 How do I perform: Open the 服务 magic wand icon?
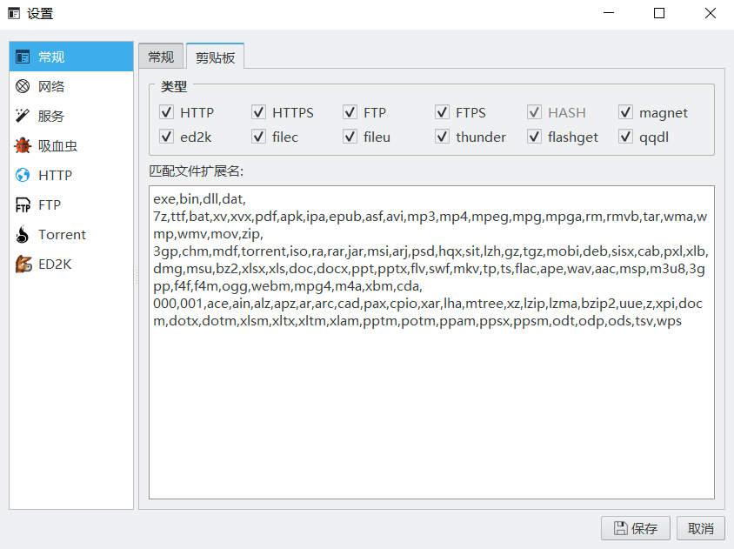point(23,116)
